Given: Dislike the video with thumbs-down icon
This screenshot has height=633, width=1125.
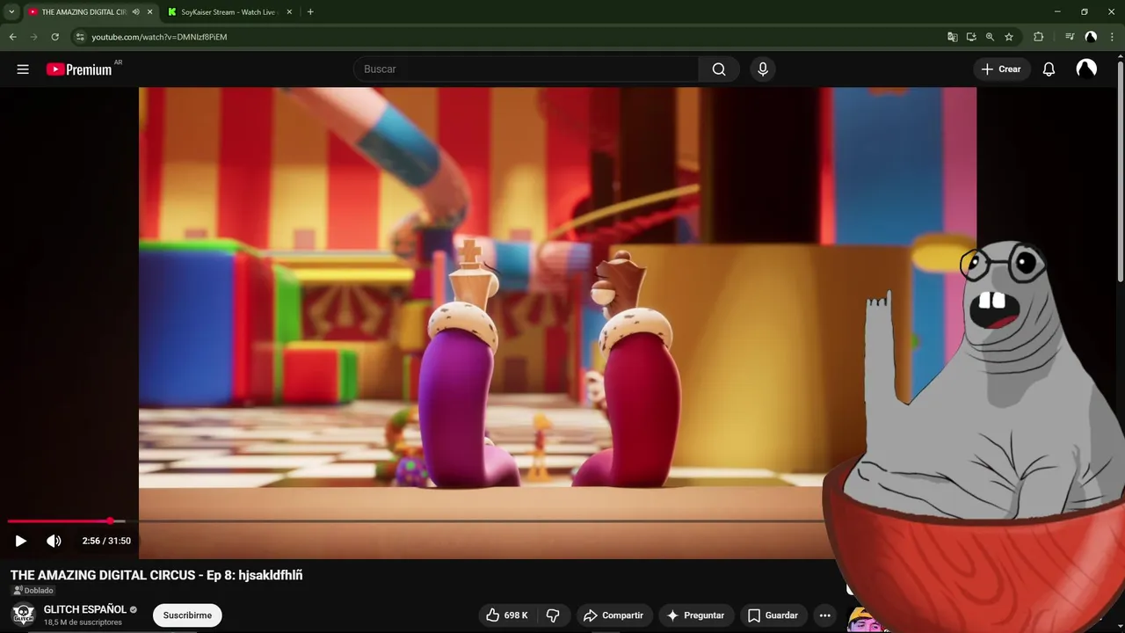Looking at the screenshot, I should (553, 615).
